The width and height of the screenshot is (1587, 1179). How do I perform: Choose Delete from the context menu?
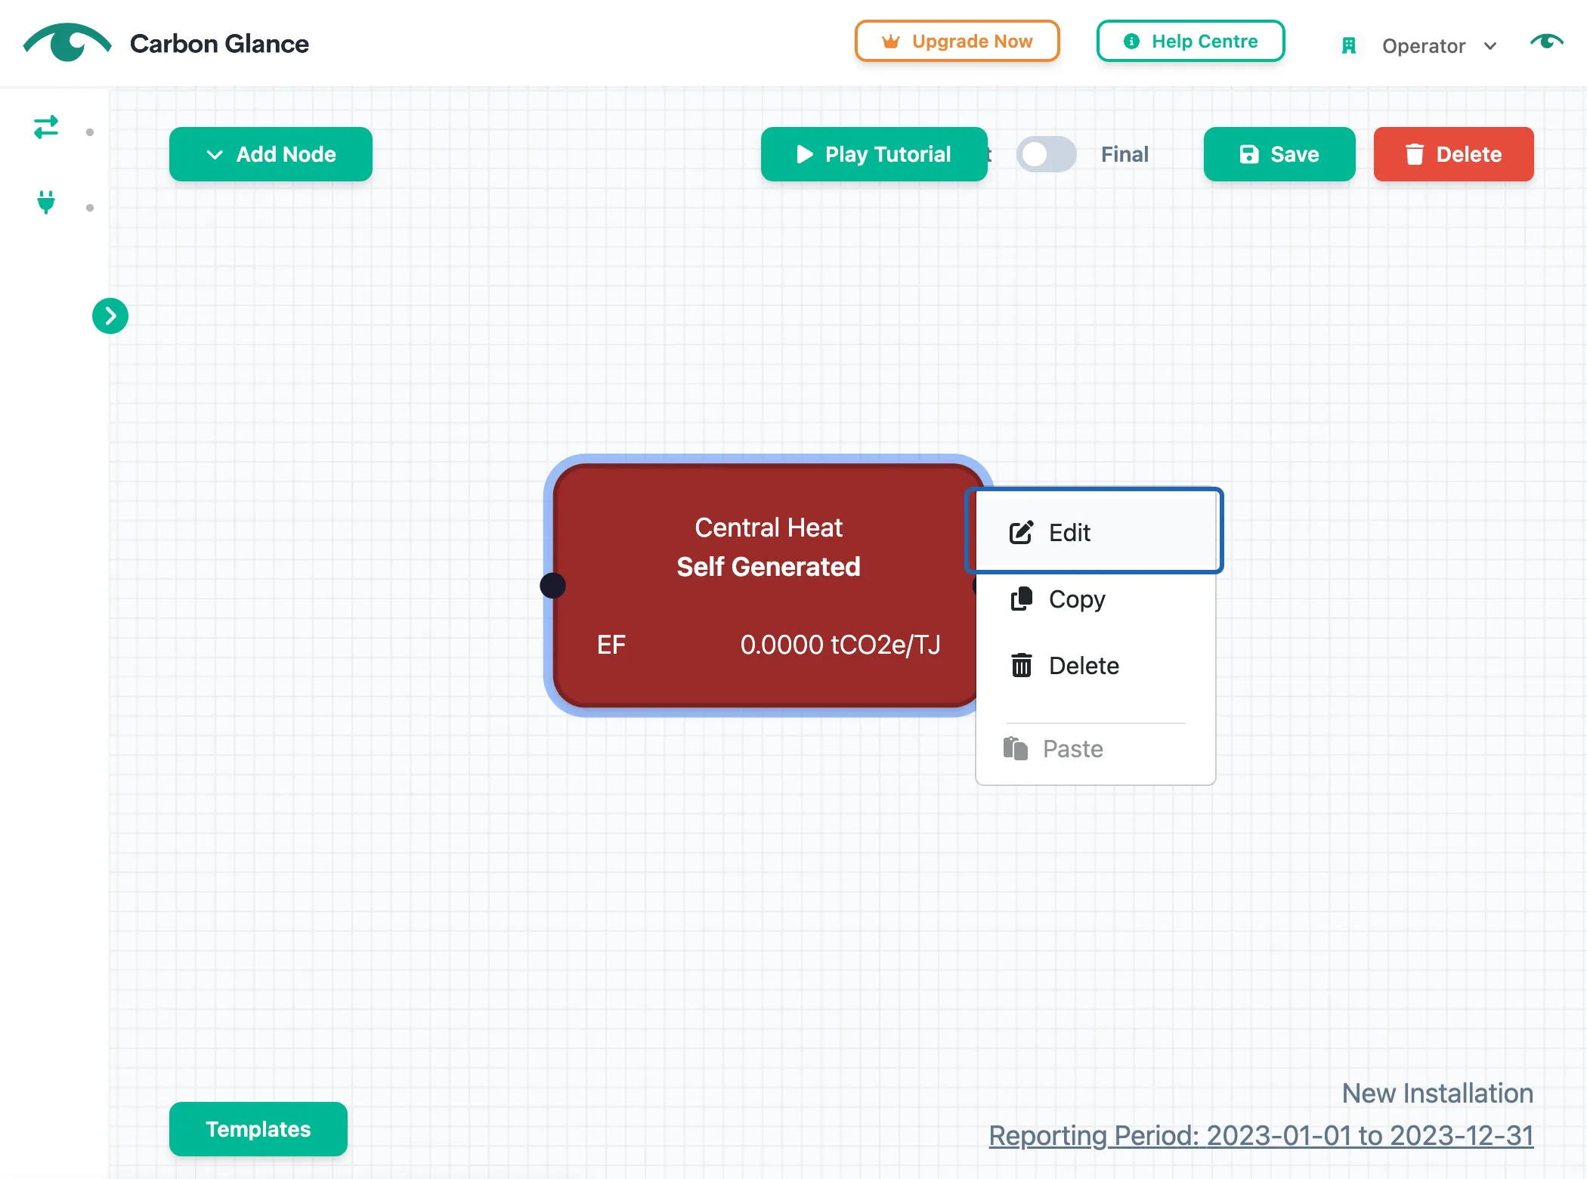pos(1095,666)
